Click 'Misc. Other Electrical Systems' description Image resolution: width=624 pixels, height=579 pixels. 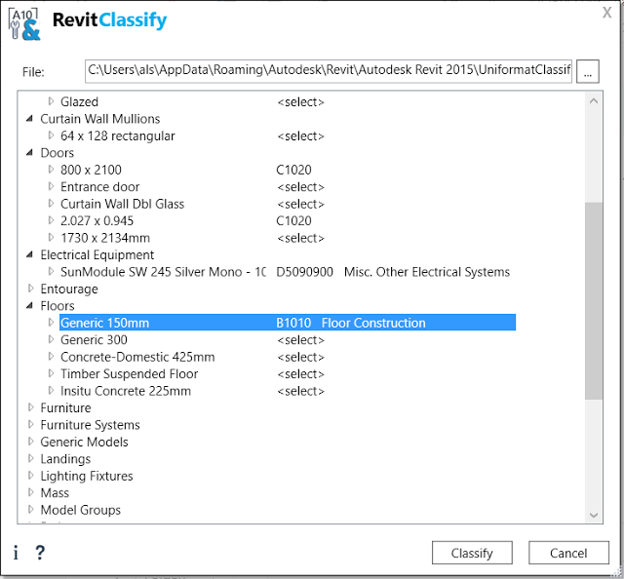coord(427,272)
